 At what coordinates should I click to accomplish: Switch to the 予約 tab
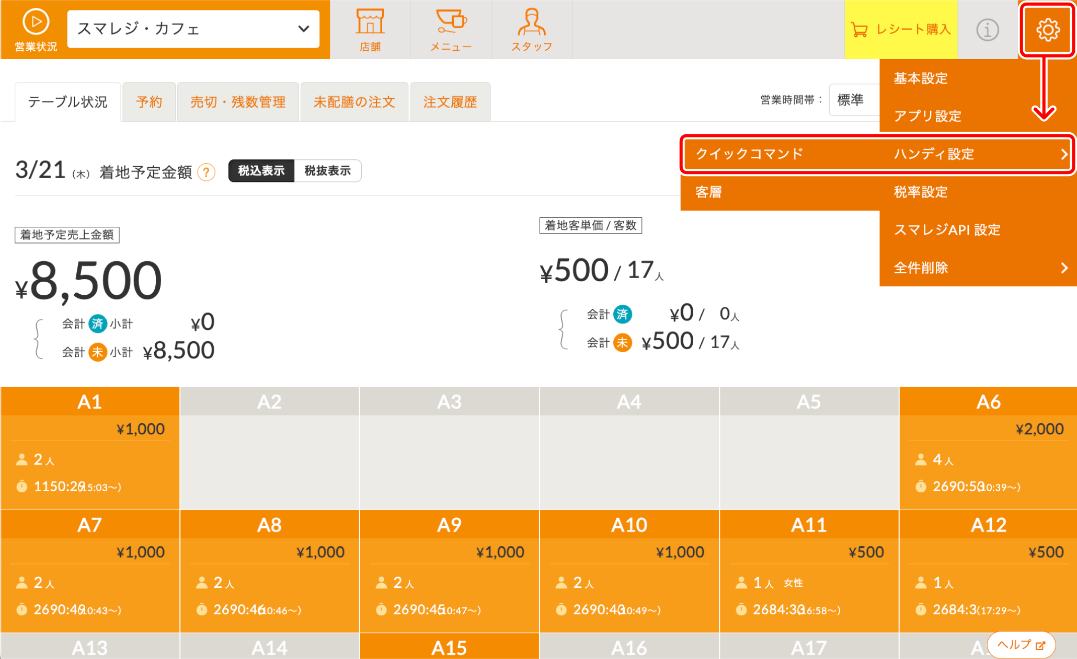pos(149,102)
